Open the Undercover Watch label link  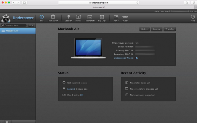click(124, 58)
